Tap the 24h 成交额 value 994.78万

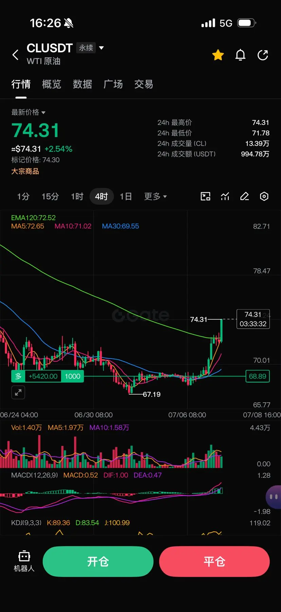(x=255, y=154)
